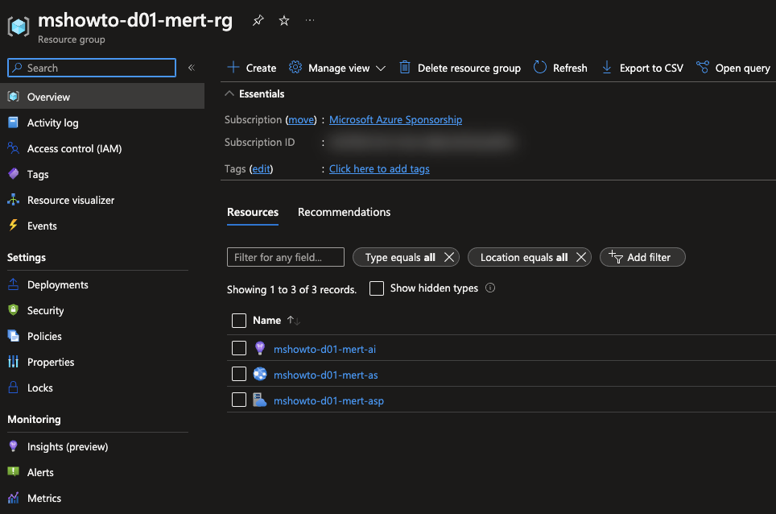Click the Application Insights icon for mshowto-d01-mert-ai
Viewport: 776px width, 514px height.
[x=260, y=349]
